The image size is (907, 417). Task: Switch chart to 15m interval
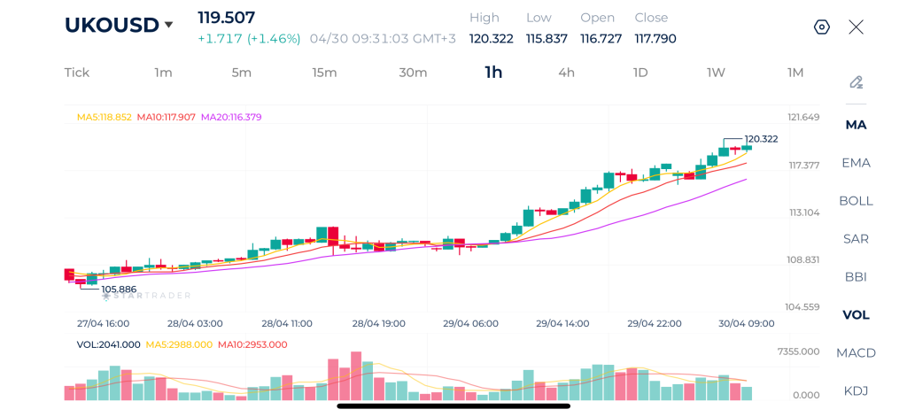coord(324,73)
